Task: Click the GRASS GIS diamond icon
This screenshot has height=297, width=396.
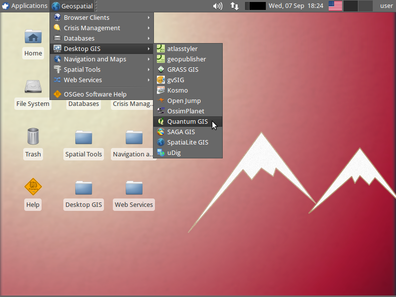Action: click(160, 69)
